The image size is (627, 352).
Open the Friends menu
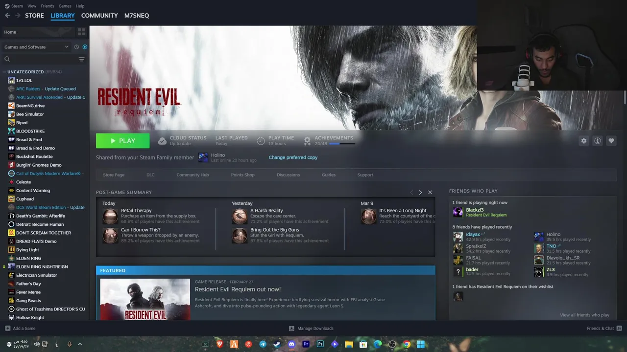pos(48,6)
